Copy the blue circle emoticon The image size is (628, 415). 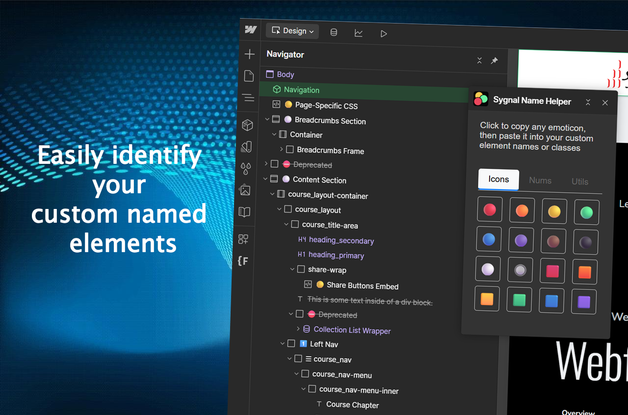coord(489,239)
